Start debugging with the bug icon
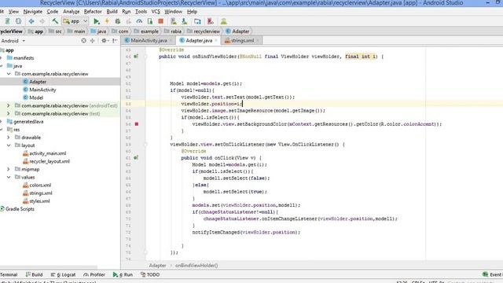The image size is (503, 283). click(118, 21)
